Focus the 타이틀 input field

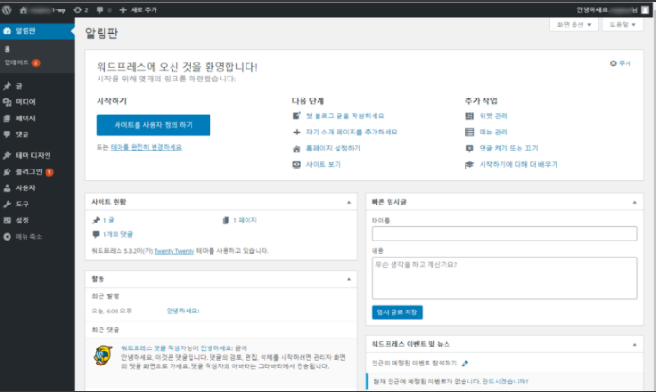pos(504,234)
